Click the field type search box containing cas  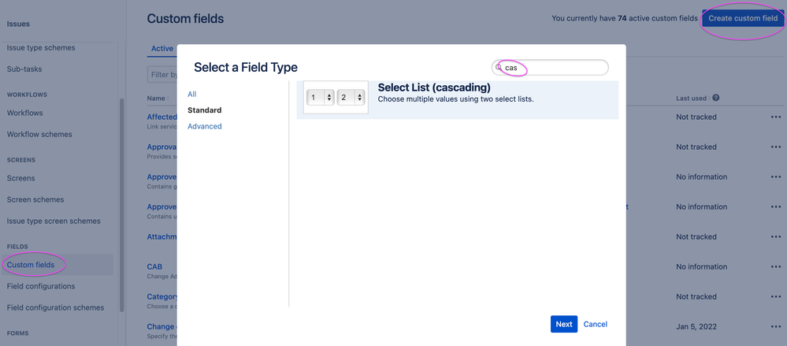click(x=550, y=67)
